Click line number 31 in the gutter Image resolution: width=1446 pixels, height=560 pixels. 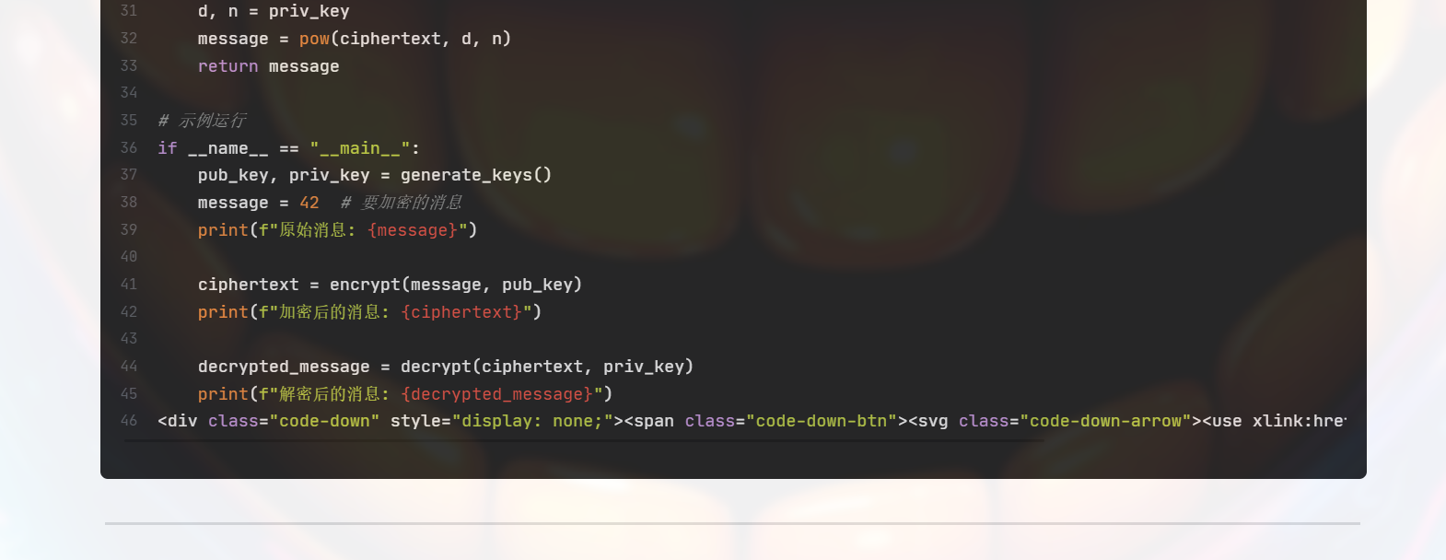coord(129,11)
